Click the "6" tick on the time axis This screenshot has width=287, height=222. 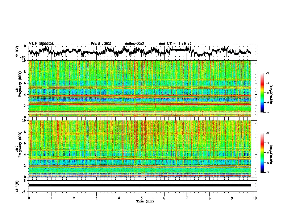click(x=165, y=198)
